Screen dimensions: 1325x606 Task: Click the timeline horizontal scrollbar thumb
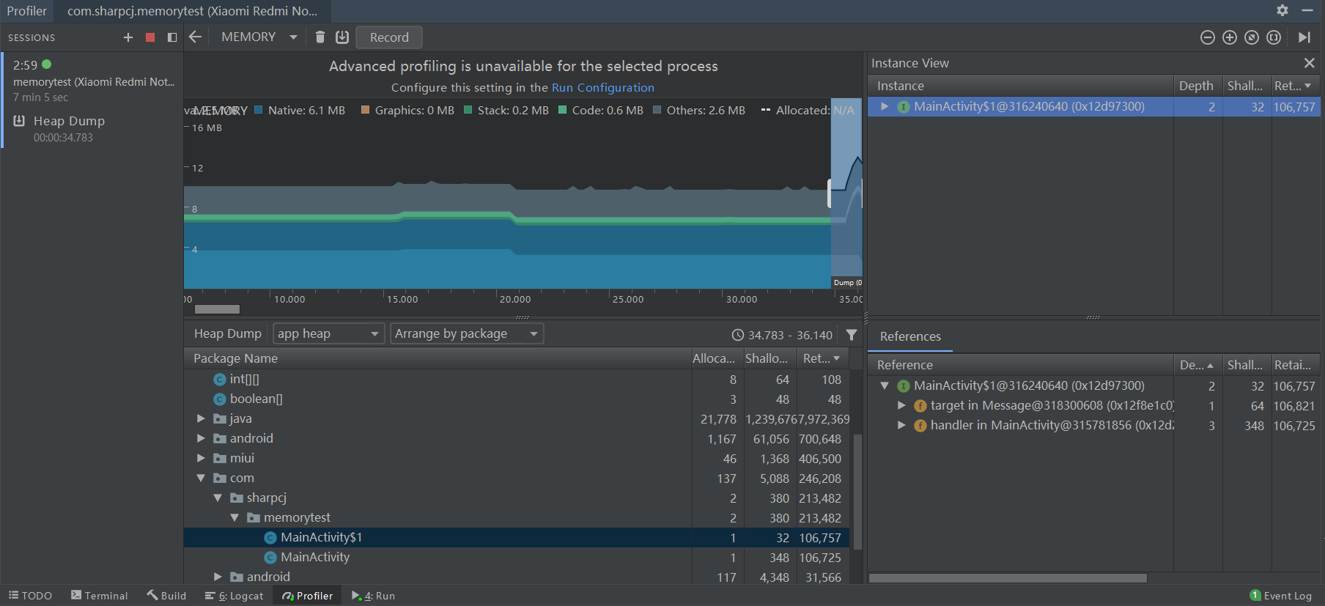point(217,309)
